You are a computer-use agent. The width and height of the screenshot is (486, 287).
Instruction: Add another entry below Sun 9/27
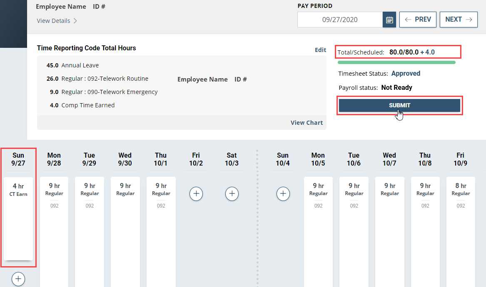pos(18,279)
